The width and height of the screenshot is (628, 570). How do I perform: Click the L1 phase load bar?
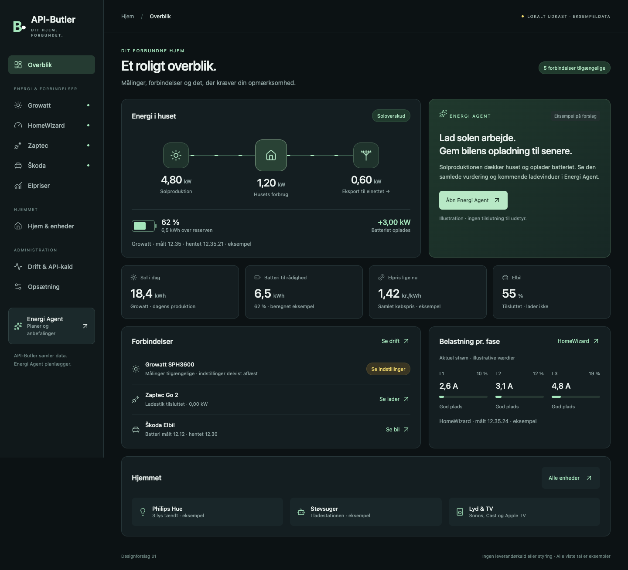point(463,397)
